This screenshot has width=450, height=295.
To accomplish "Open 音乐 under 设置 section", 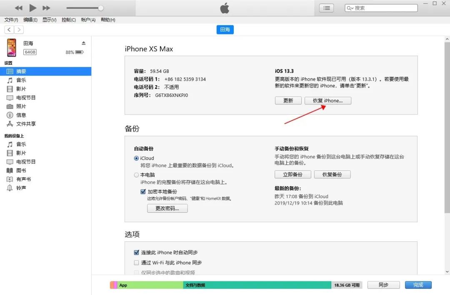I will coord(46,80).
